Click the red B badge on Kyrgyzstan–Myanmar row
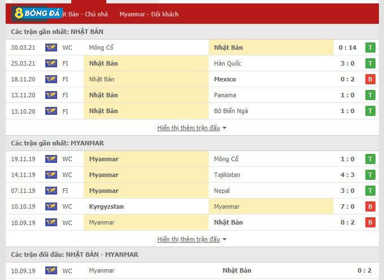Image resolution: width=384 pixels, height=280 pixels. (x=370, y=206)
